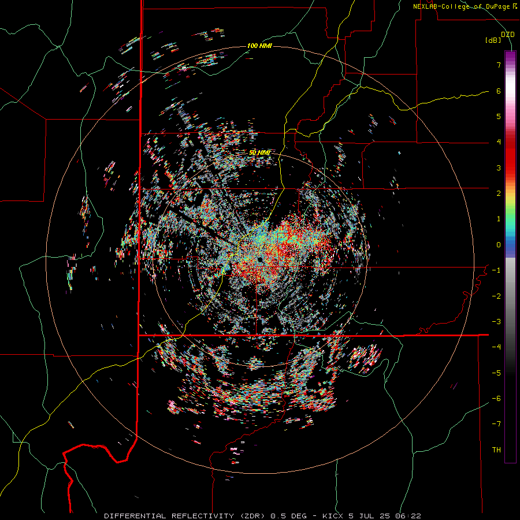Click the 3 value on the scale
The width and height of the screenshot is (520, 520).
499,168
